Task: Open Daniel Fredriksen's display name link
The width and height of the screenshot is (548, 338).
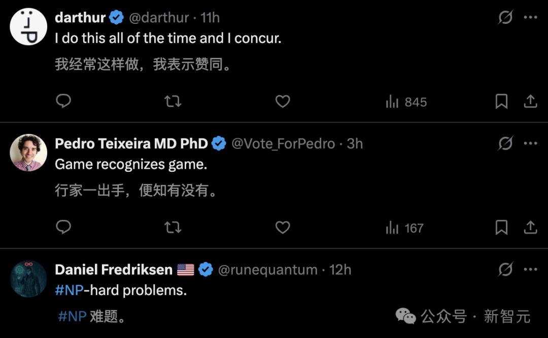Action: pos(114,270)
